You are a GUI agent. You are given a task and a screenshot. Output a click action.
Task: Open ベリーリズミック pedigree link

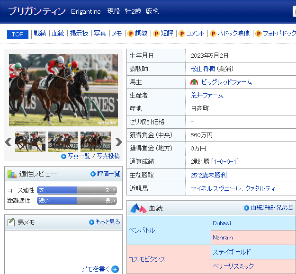[x=233, y=266]
